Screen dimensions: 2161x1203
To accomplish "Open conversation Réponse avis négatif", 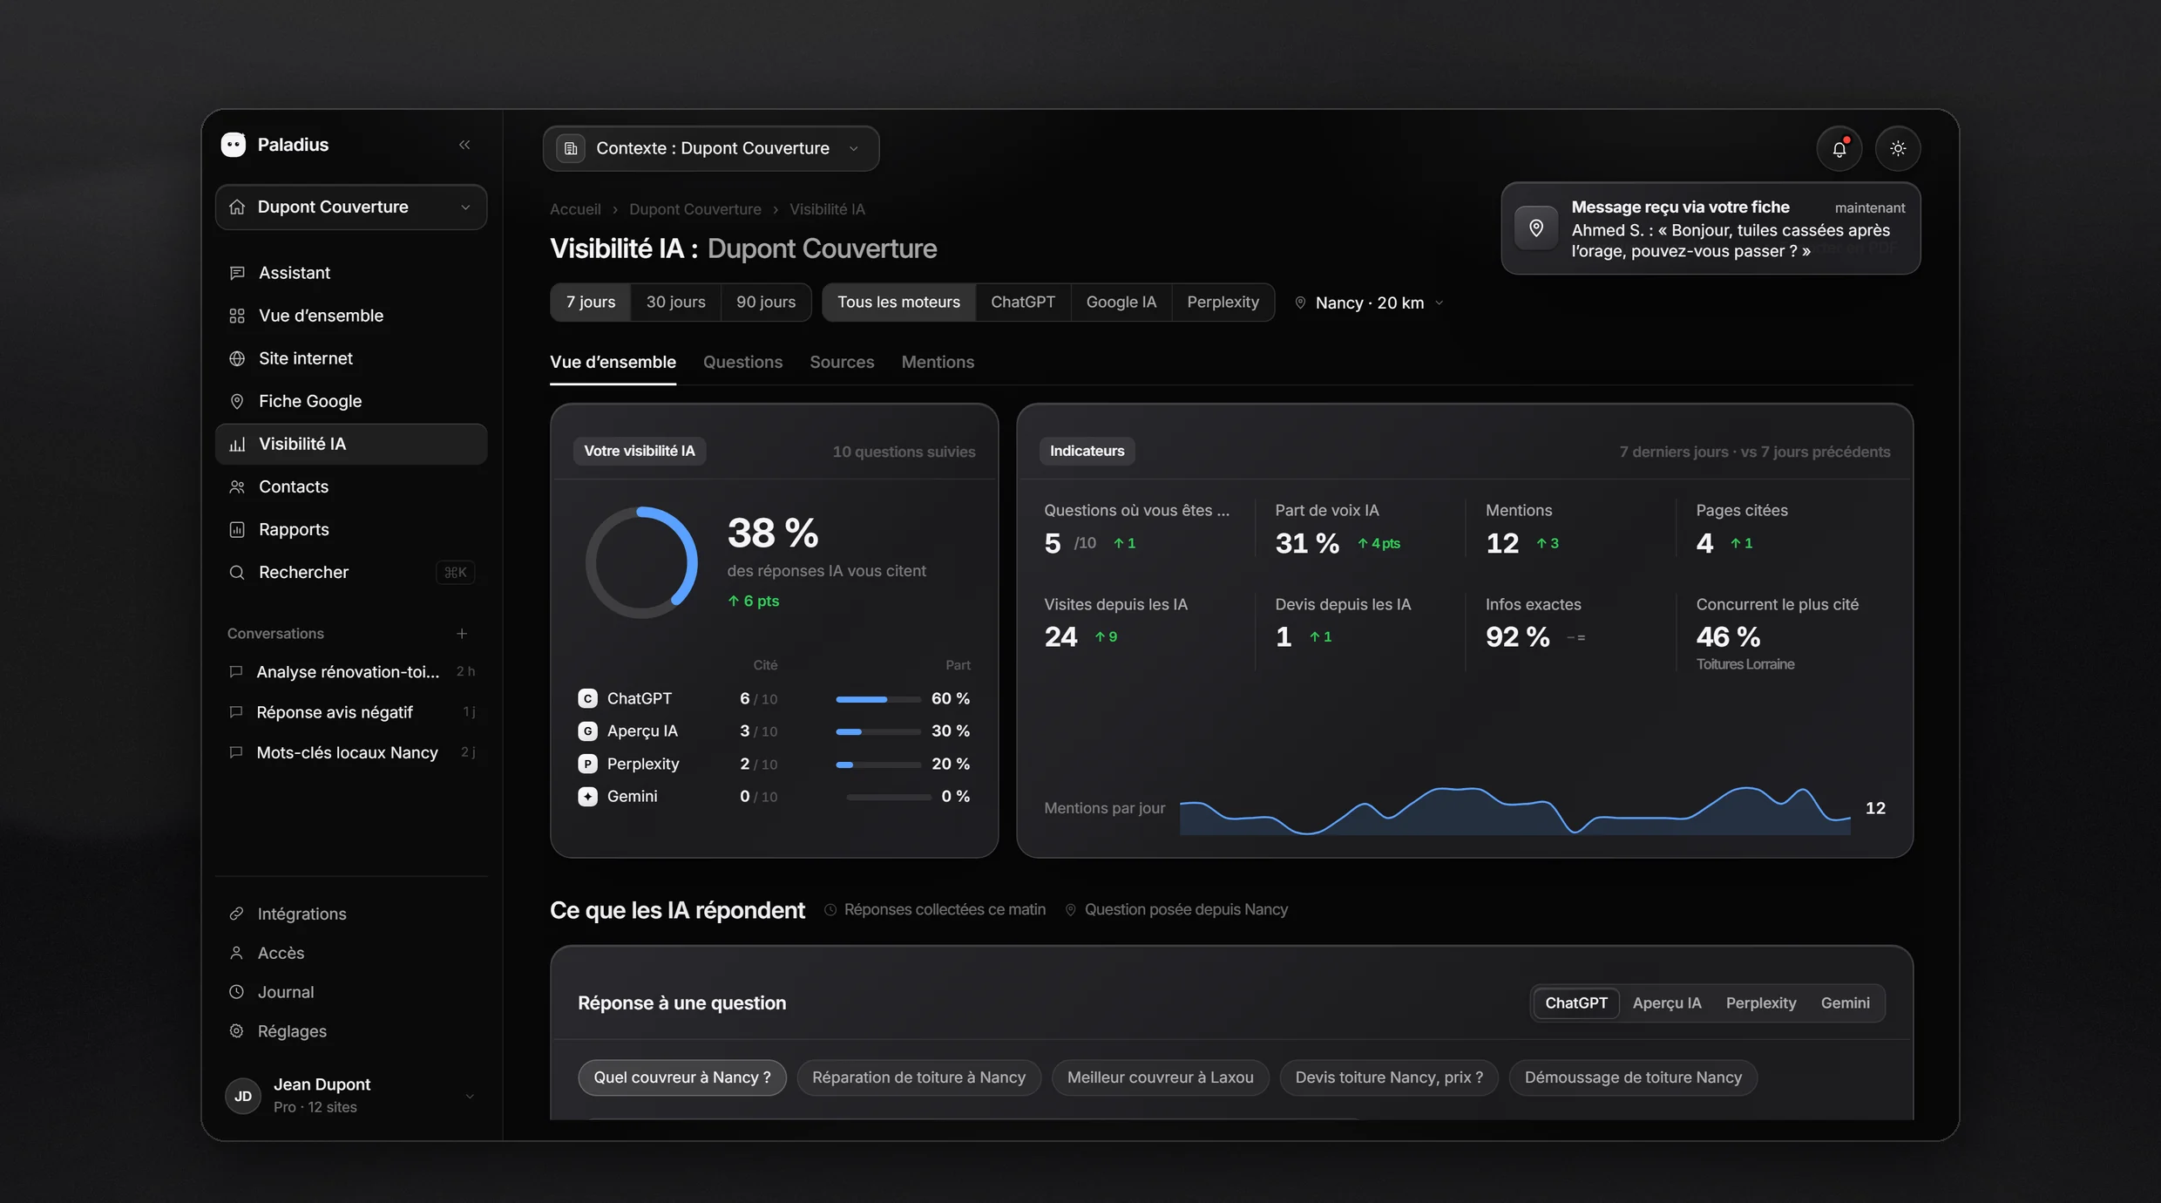I will (351, 712).
